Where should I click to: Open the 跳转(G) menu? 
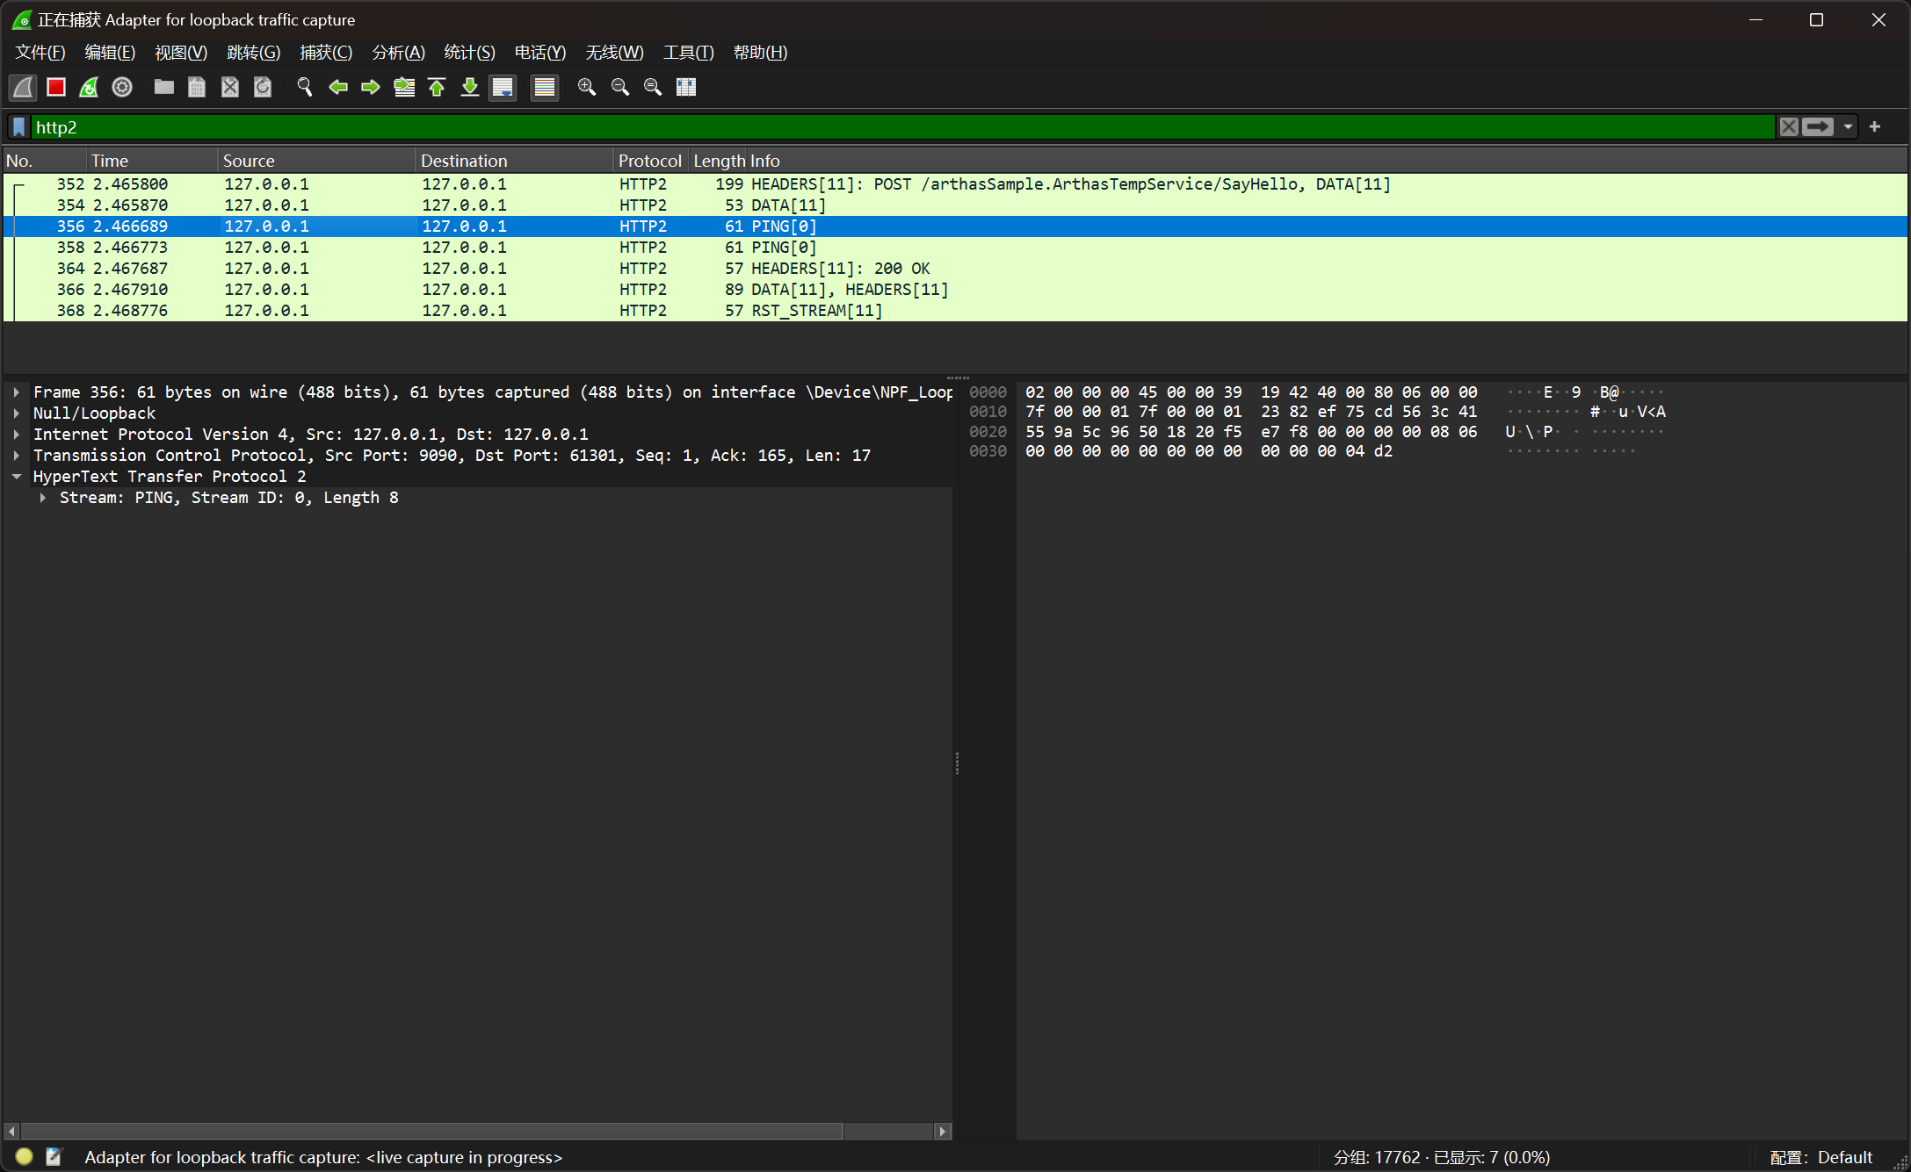coord(253,53)
